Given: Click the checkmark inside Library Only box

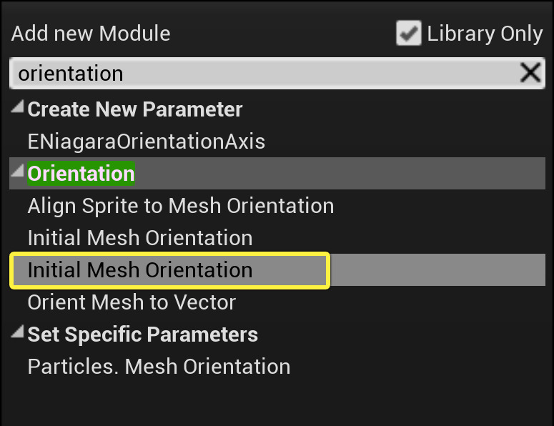Looking at the screenshot, I should pyautogui.click(x=408, y=34).
